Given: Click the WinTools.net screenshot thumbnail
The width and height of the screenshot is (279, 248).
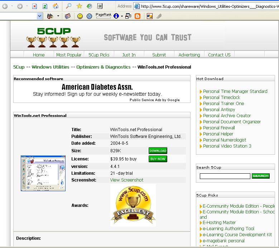Looking at the screenshot, I should (43, 173).
